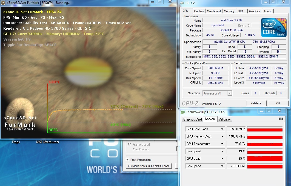Click the Socket 1156 LGA package field
The height and width of the screenshot is (186, 291).
[x=231, y=30]
